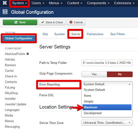Select Maximum error reporting option
The image size is (138, 130).
(107, 107)
